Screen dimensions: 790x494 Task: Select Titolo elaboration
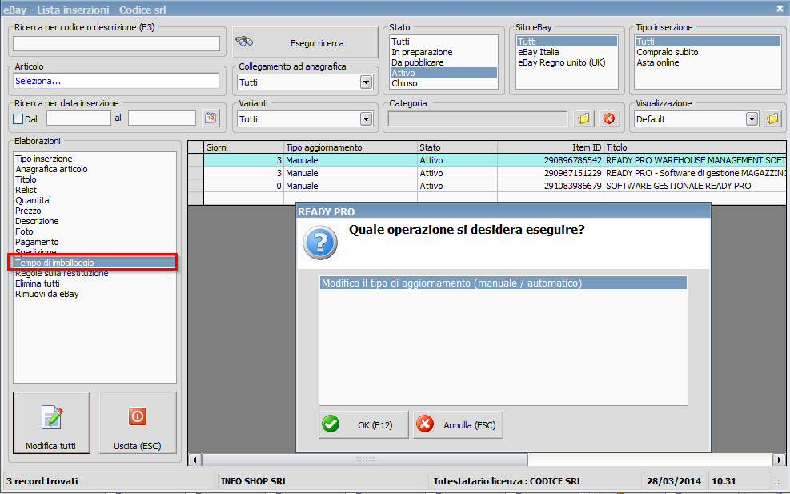coord(94,179)
